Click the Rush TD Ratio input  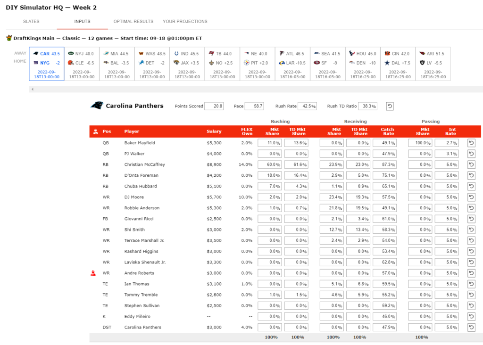pyautogui.click(x=368, y=106)
